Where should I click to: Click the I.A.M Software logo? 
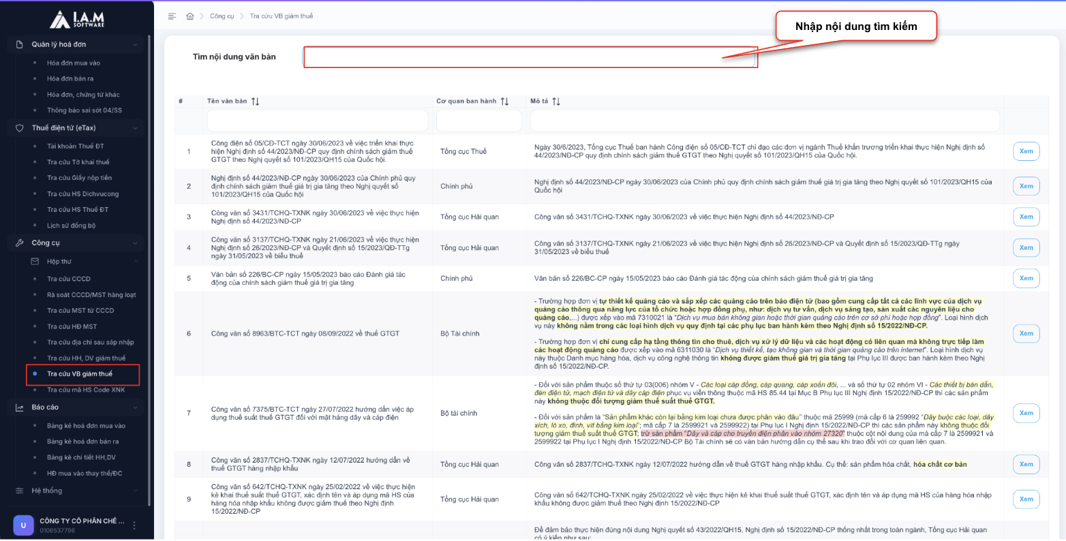coord(77,19)
